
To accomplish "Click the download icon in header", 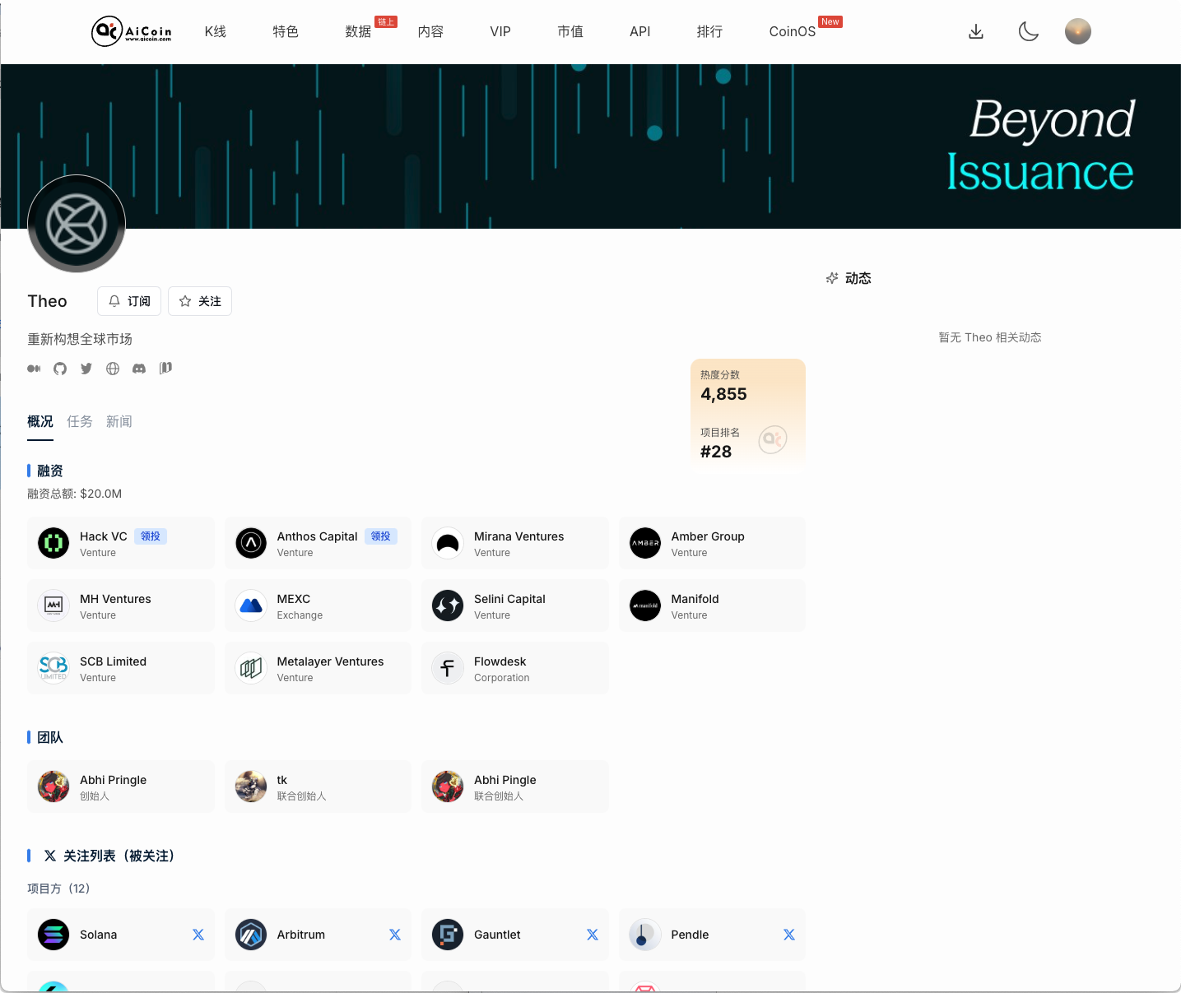I will (x=976, y=31).
